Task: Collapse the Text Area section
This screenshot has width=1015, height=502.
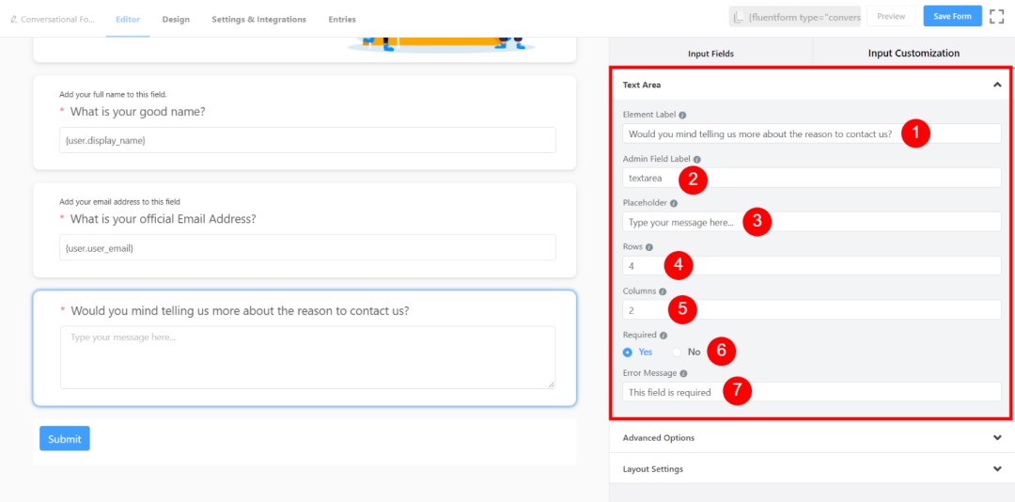Action: [997, 85]
